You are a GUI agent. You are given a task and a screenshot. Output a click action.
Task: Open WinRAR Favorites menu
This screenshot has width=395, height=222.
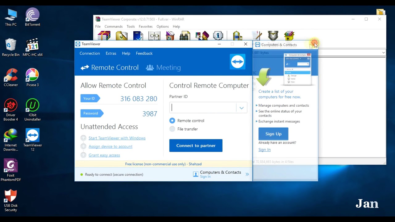point(146,27)
